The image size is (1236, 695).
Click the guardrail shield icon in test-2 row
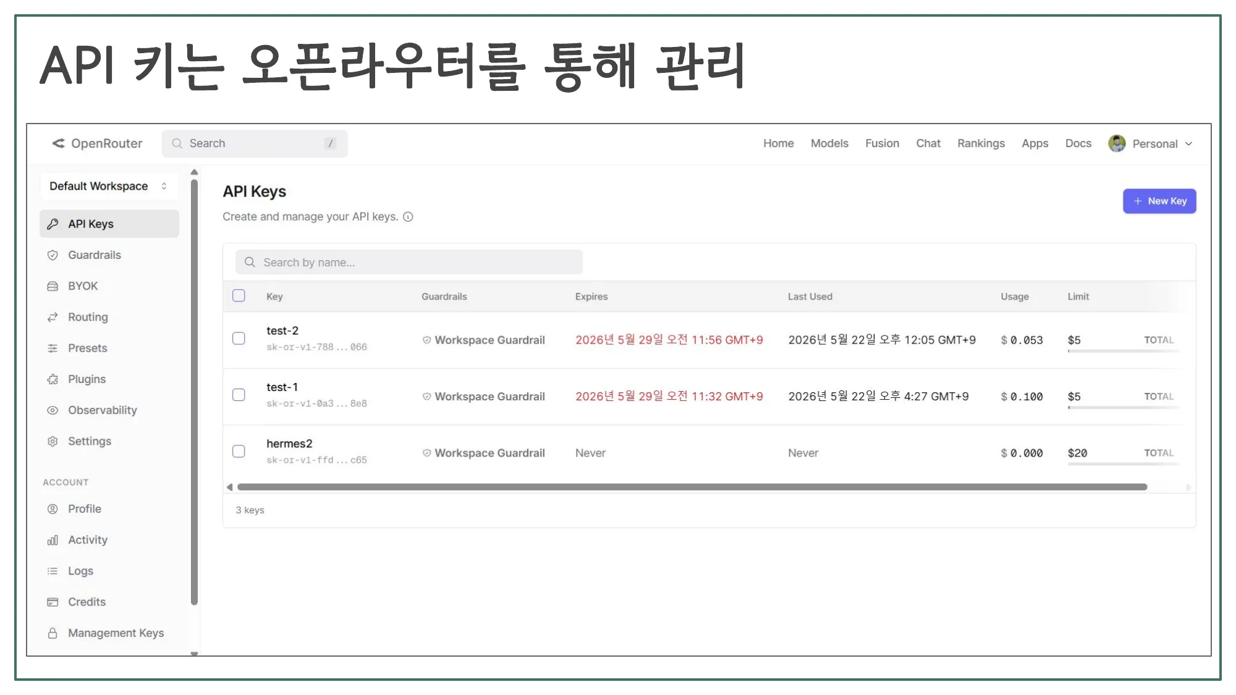pos(426,340)
